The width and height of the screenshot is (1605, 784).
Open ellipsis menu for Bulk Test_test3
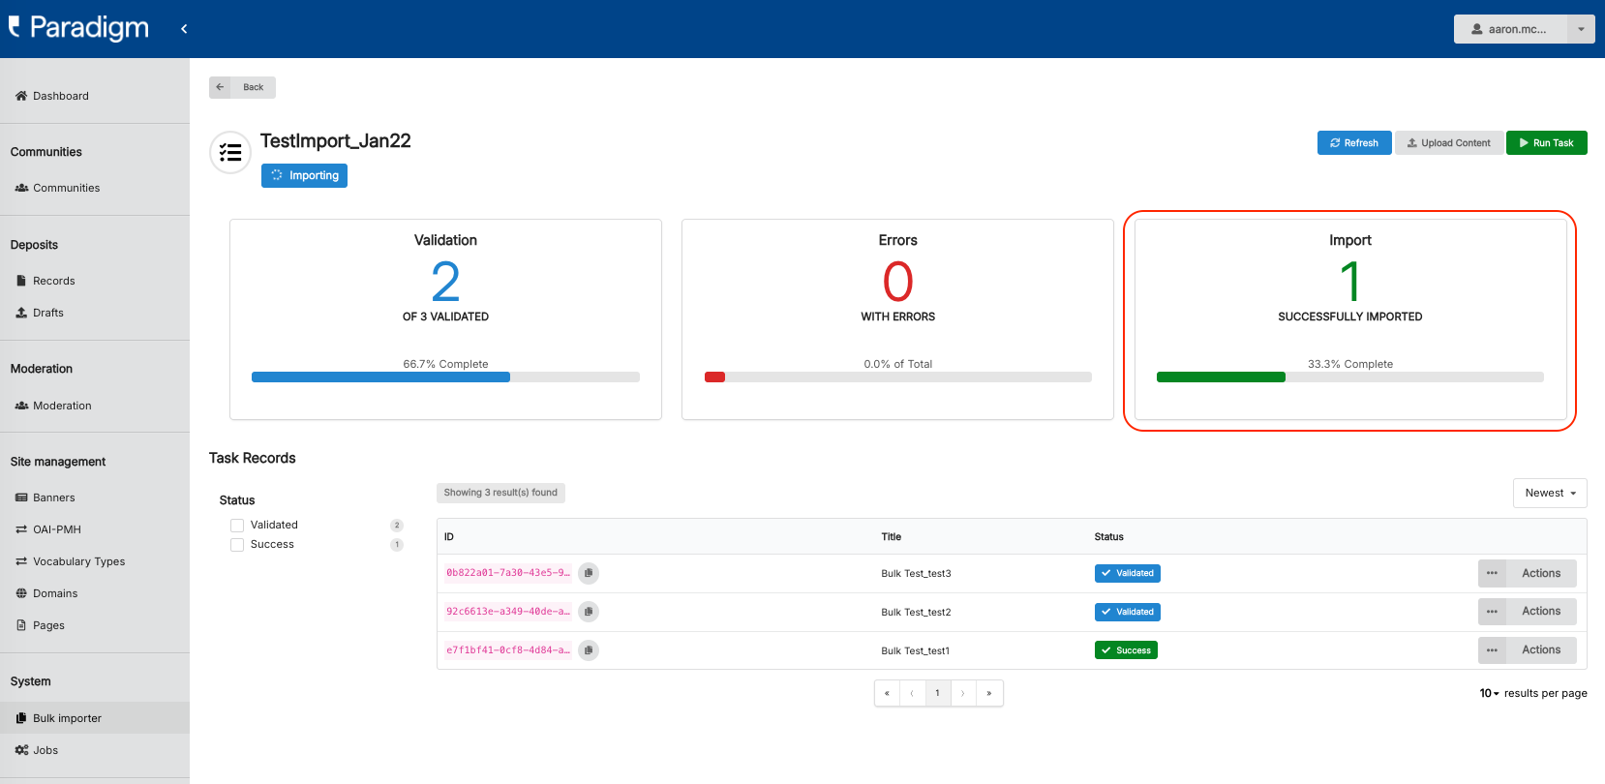coord(1492,573)
